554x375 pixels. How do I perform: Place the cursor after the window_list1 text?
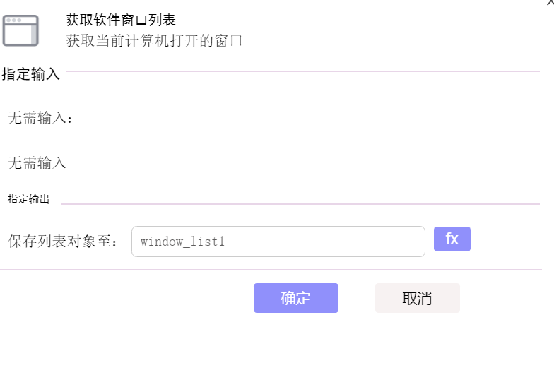point(226,242)
